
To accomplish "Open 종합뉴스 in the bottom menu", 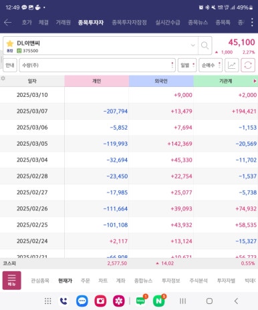I will [x=143, y=281].
